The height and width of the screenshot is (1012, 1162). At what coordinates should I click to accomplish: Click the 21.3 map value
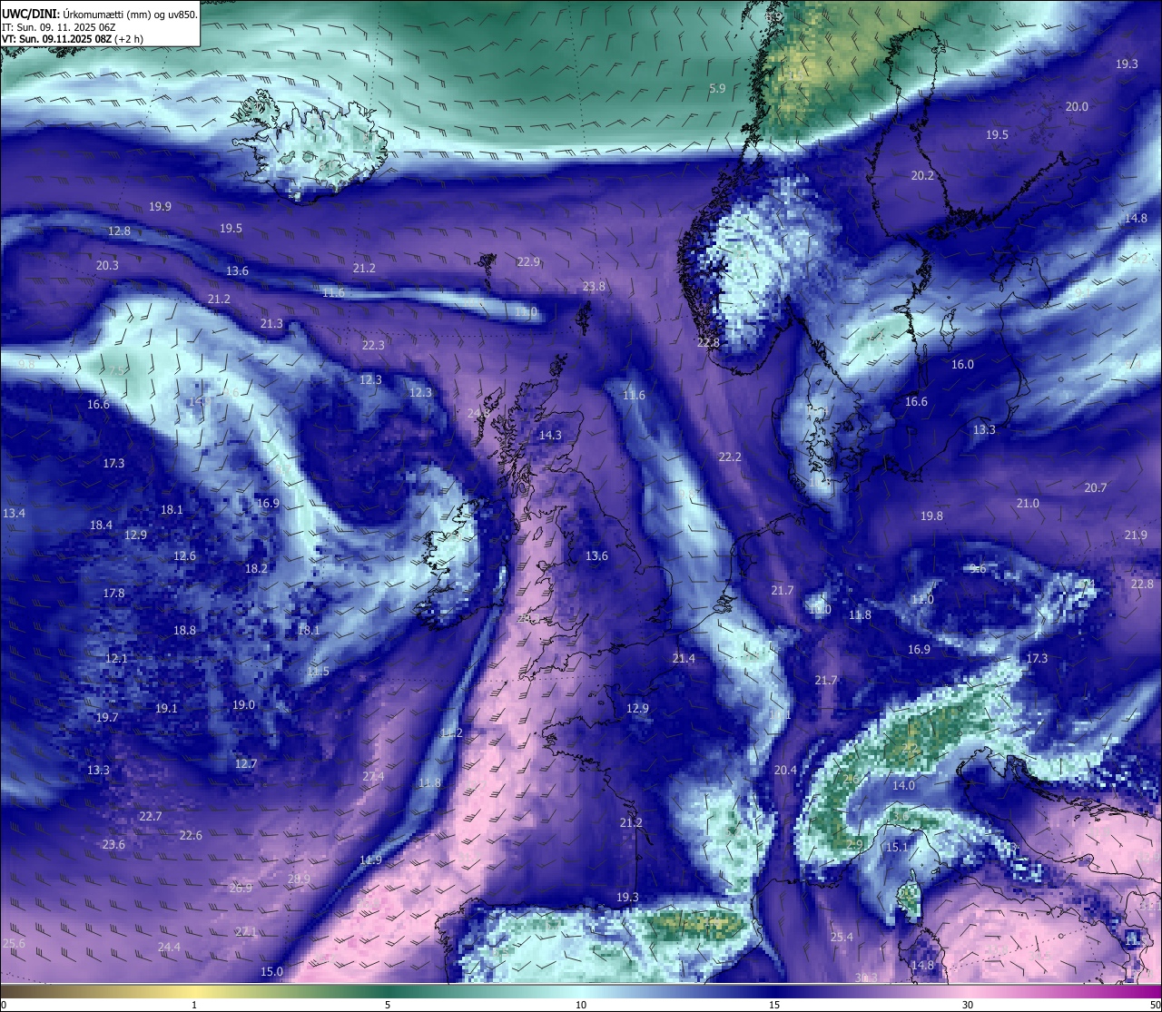(271, 323)
